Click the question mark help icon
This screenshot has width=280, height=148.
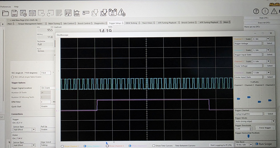[256, 11]
